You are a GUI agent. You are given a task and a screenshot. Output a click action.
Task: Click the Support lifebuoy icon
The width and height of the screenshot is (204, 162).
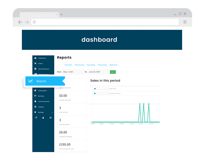(35, 107)
